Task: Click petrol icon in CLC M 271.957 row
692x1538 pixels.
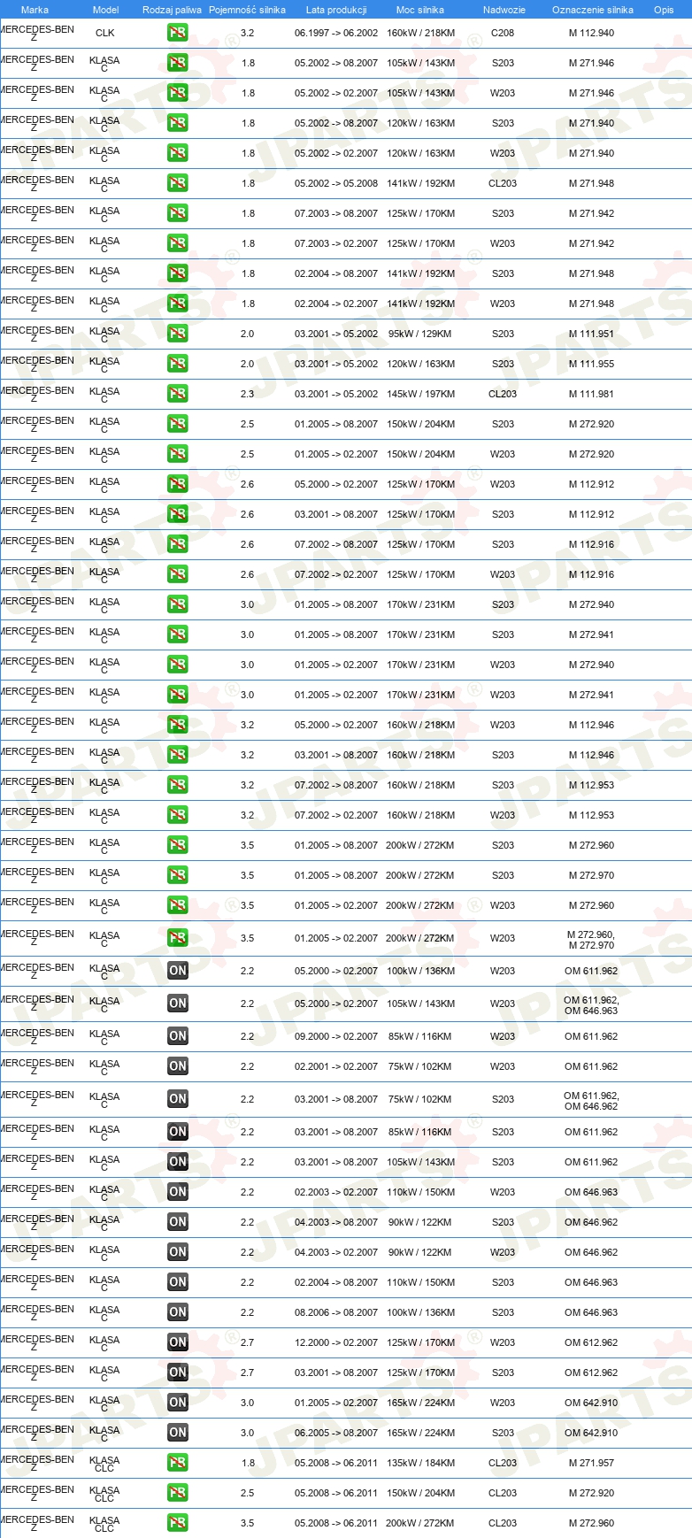Action: tap(178, 1463)
